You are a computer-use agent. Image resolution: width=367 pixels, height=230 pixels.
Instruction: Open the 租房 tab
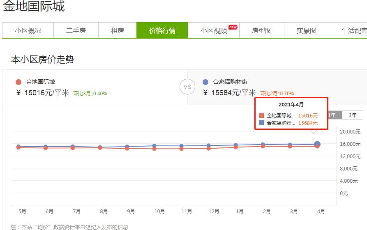click(118, 30)
